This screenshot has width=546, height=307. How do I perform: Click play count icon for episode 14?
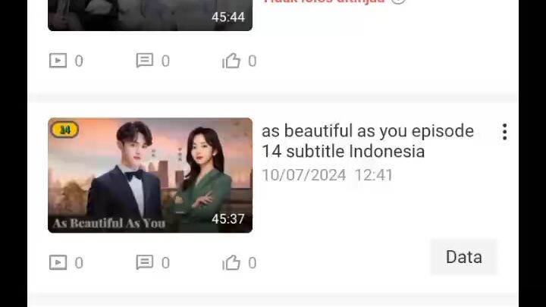[58, 262]
